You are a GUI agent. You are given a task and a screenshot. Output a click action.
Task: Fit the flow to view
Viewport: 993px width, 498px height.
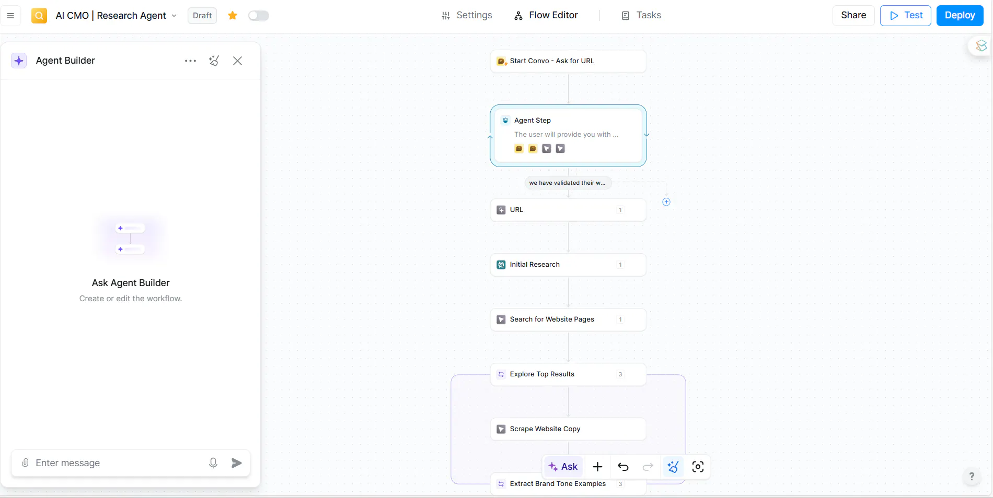pyautogui.click(x=698, y=467)
